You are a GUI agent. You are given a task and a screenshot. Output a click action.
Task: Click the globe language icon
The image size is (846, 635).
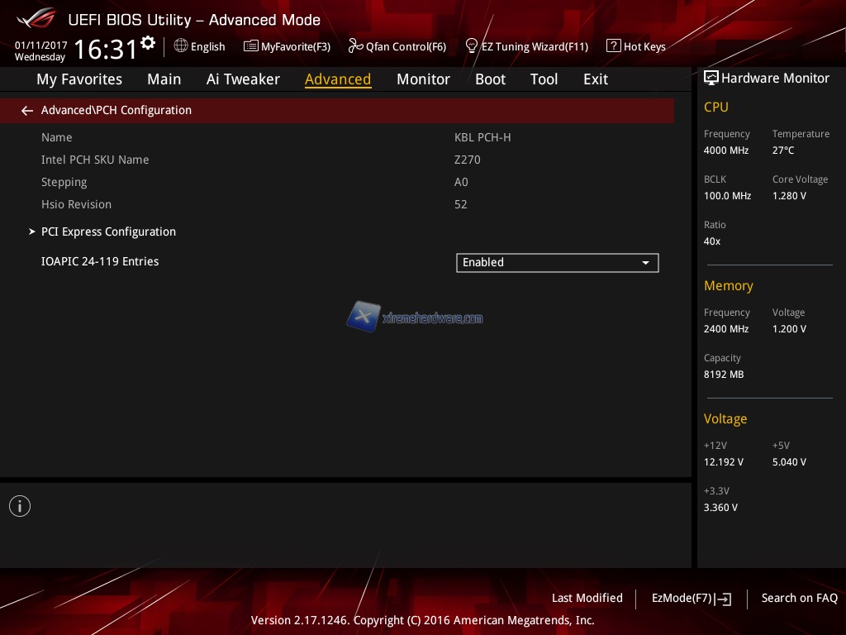point(181,46)
